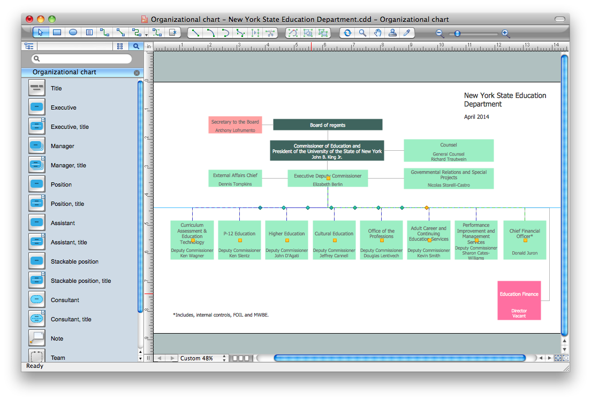Activate the hand pan tool
591x401 pixels.
coord(378,33)
